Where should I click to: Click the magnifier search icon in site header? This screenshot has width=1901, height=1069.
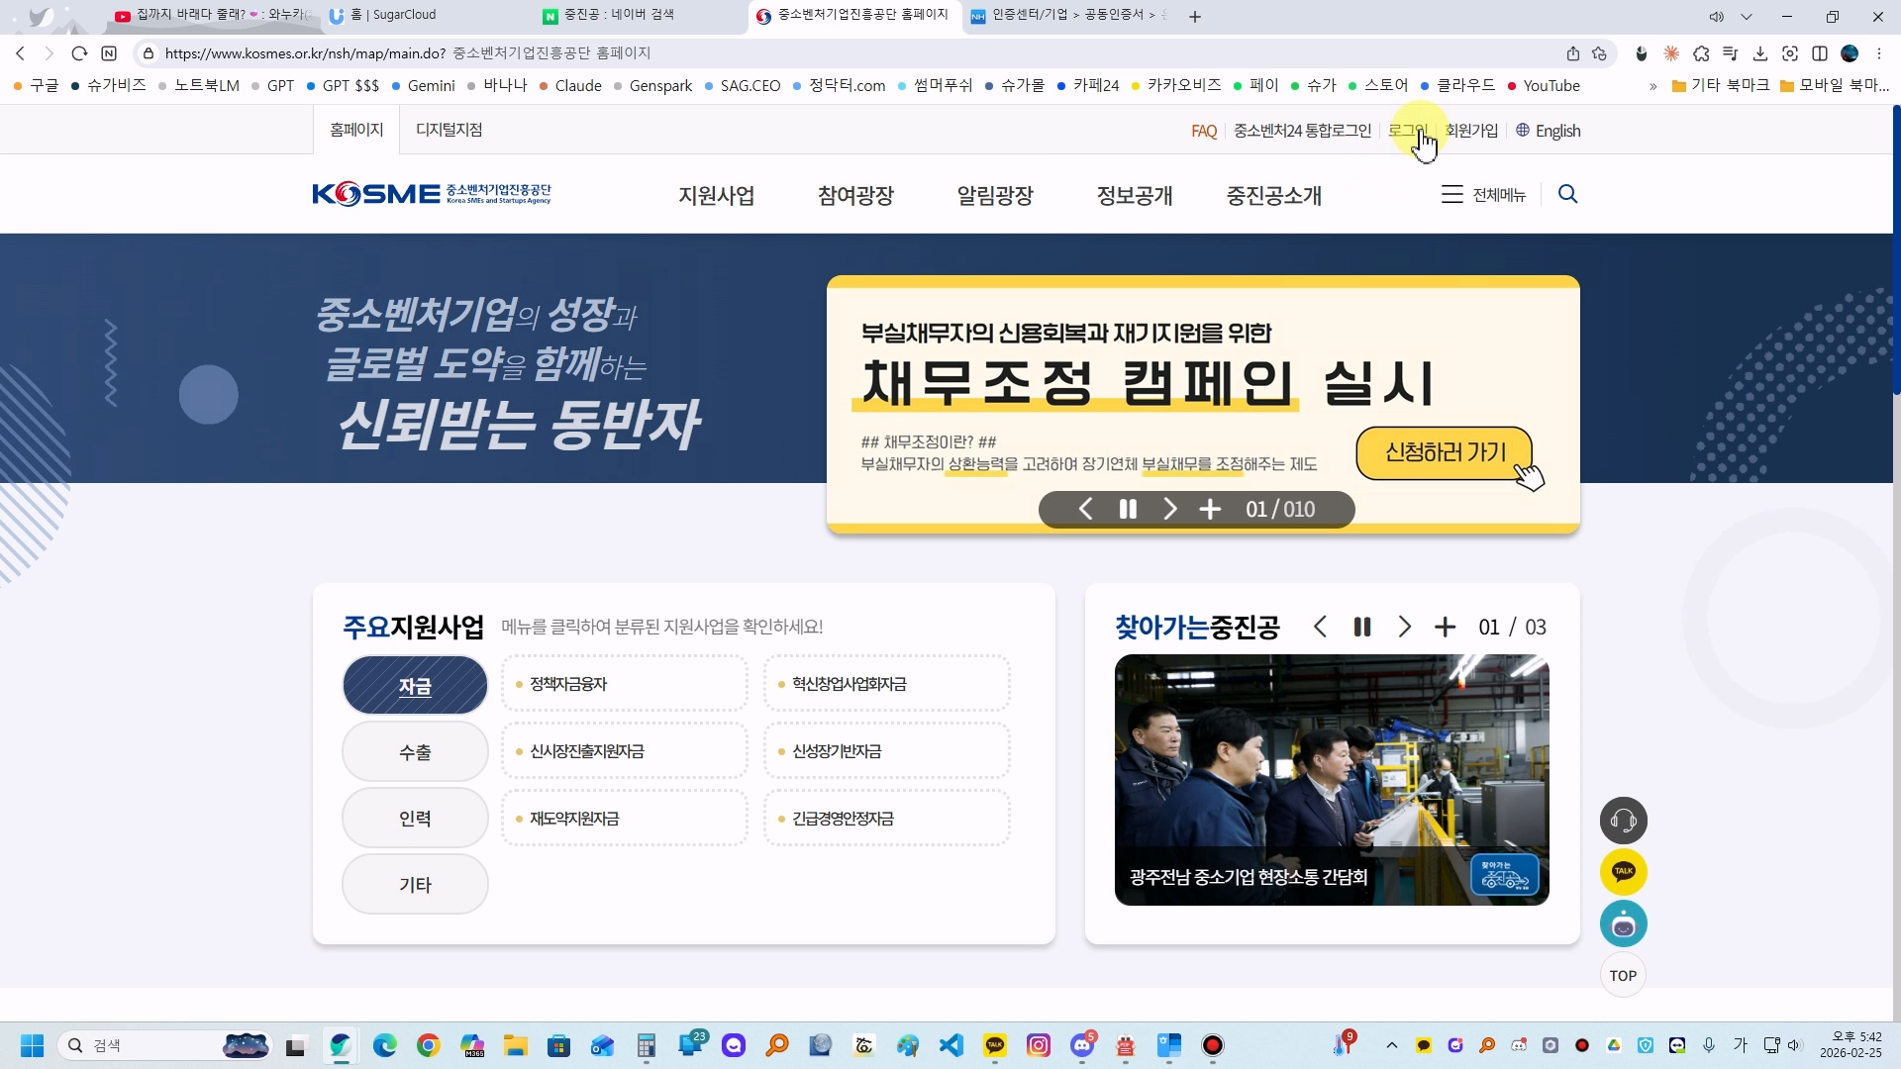pyautogui.click(x=1567, y=194)
